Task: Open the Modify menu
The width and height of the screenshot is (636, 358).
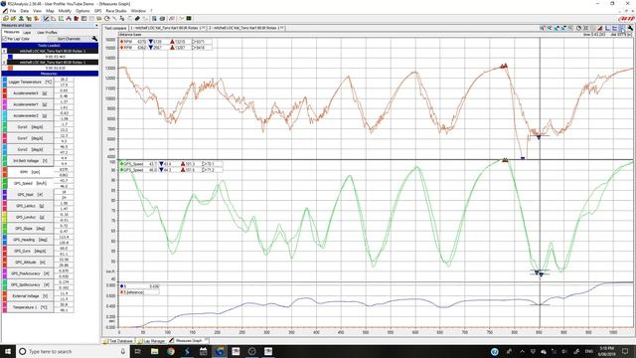Action: pos(65,11)
